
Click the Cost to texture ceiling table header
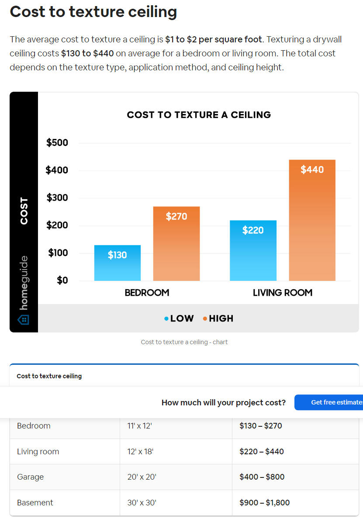pyautogui.click(x=49, y=376)
